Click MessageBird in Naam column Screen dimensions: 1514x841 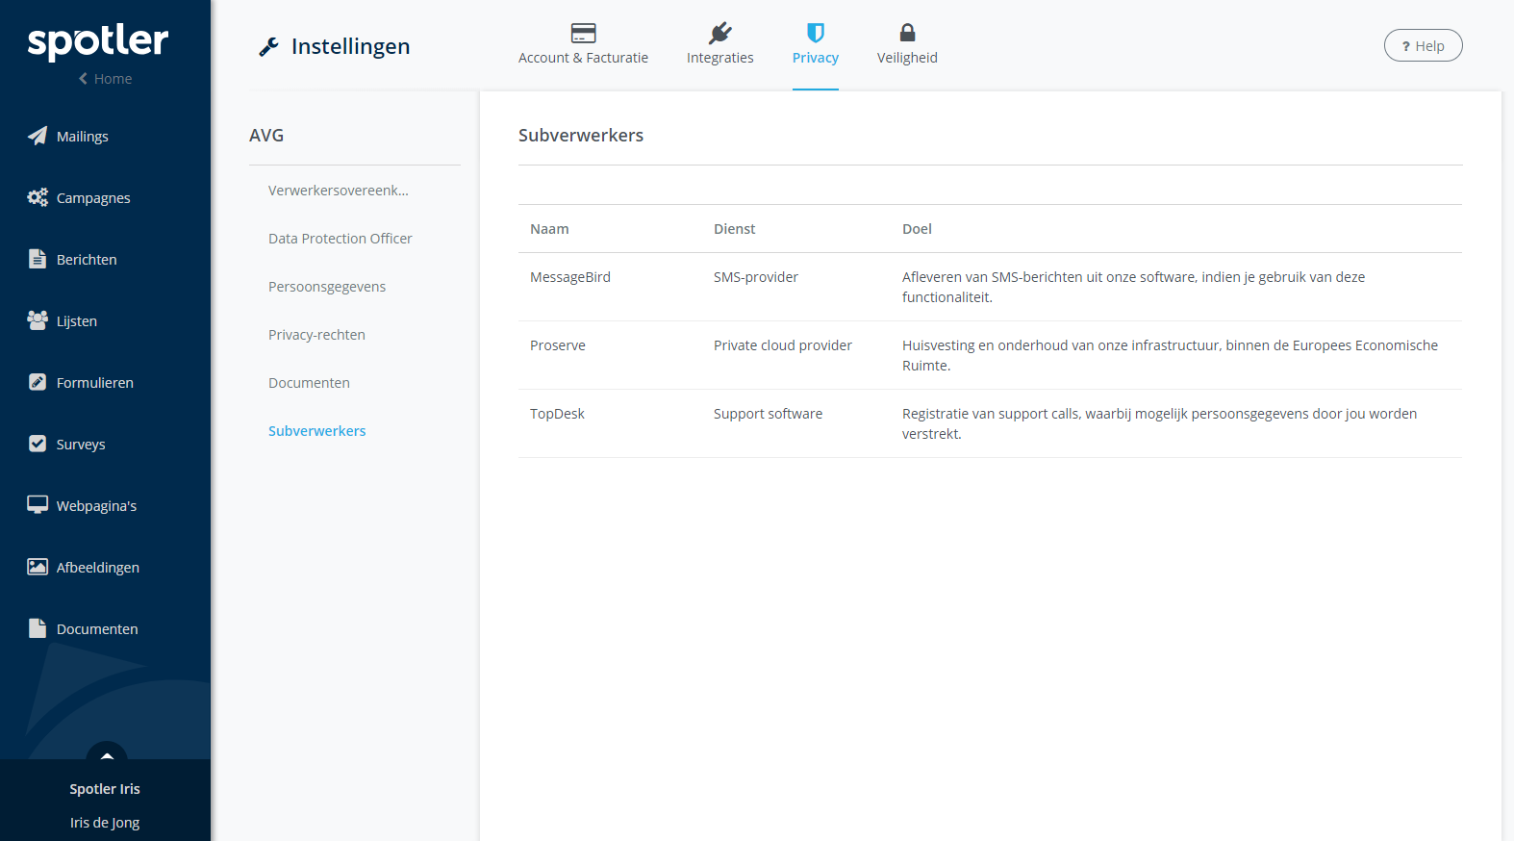pos(570,277)
